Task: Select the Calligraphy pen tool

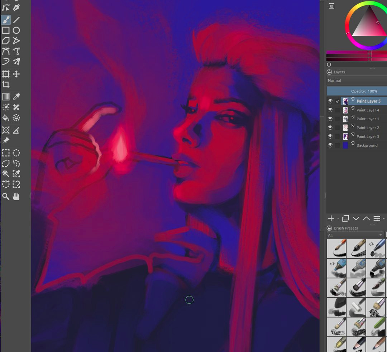Action: 16,8
